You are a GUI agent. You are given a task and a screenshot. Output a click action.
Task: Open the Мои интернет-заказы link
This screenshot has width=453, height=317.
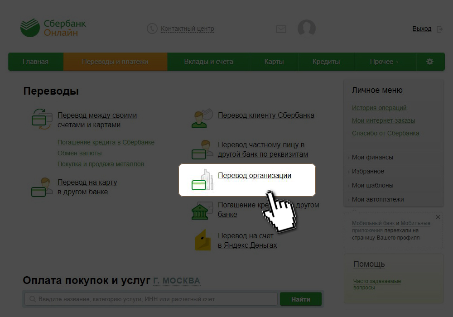(383, 120)
